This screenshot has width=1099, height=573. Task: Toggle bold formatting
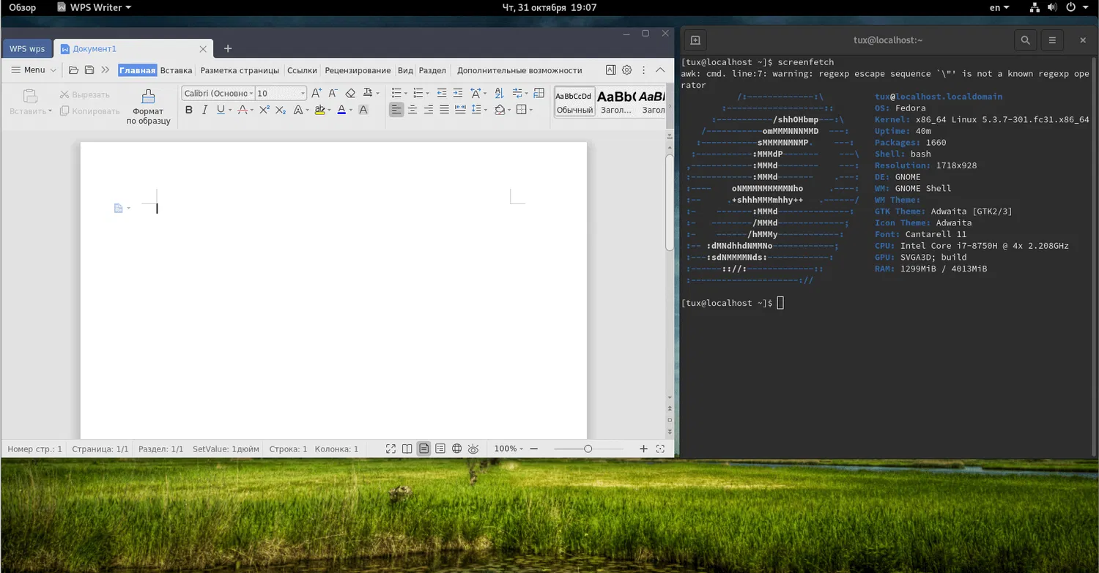coord(188,110)
